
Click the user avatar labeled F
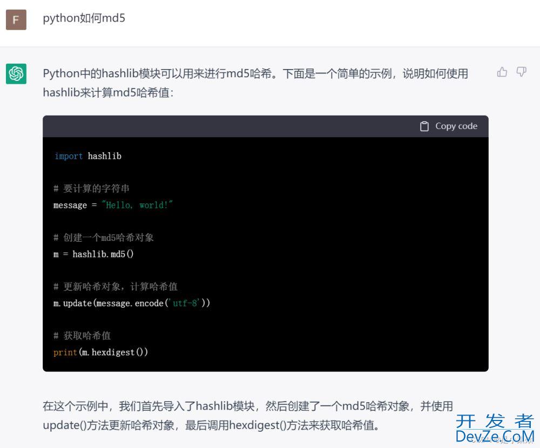[16, 19]
